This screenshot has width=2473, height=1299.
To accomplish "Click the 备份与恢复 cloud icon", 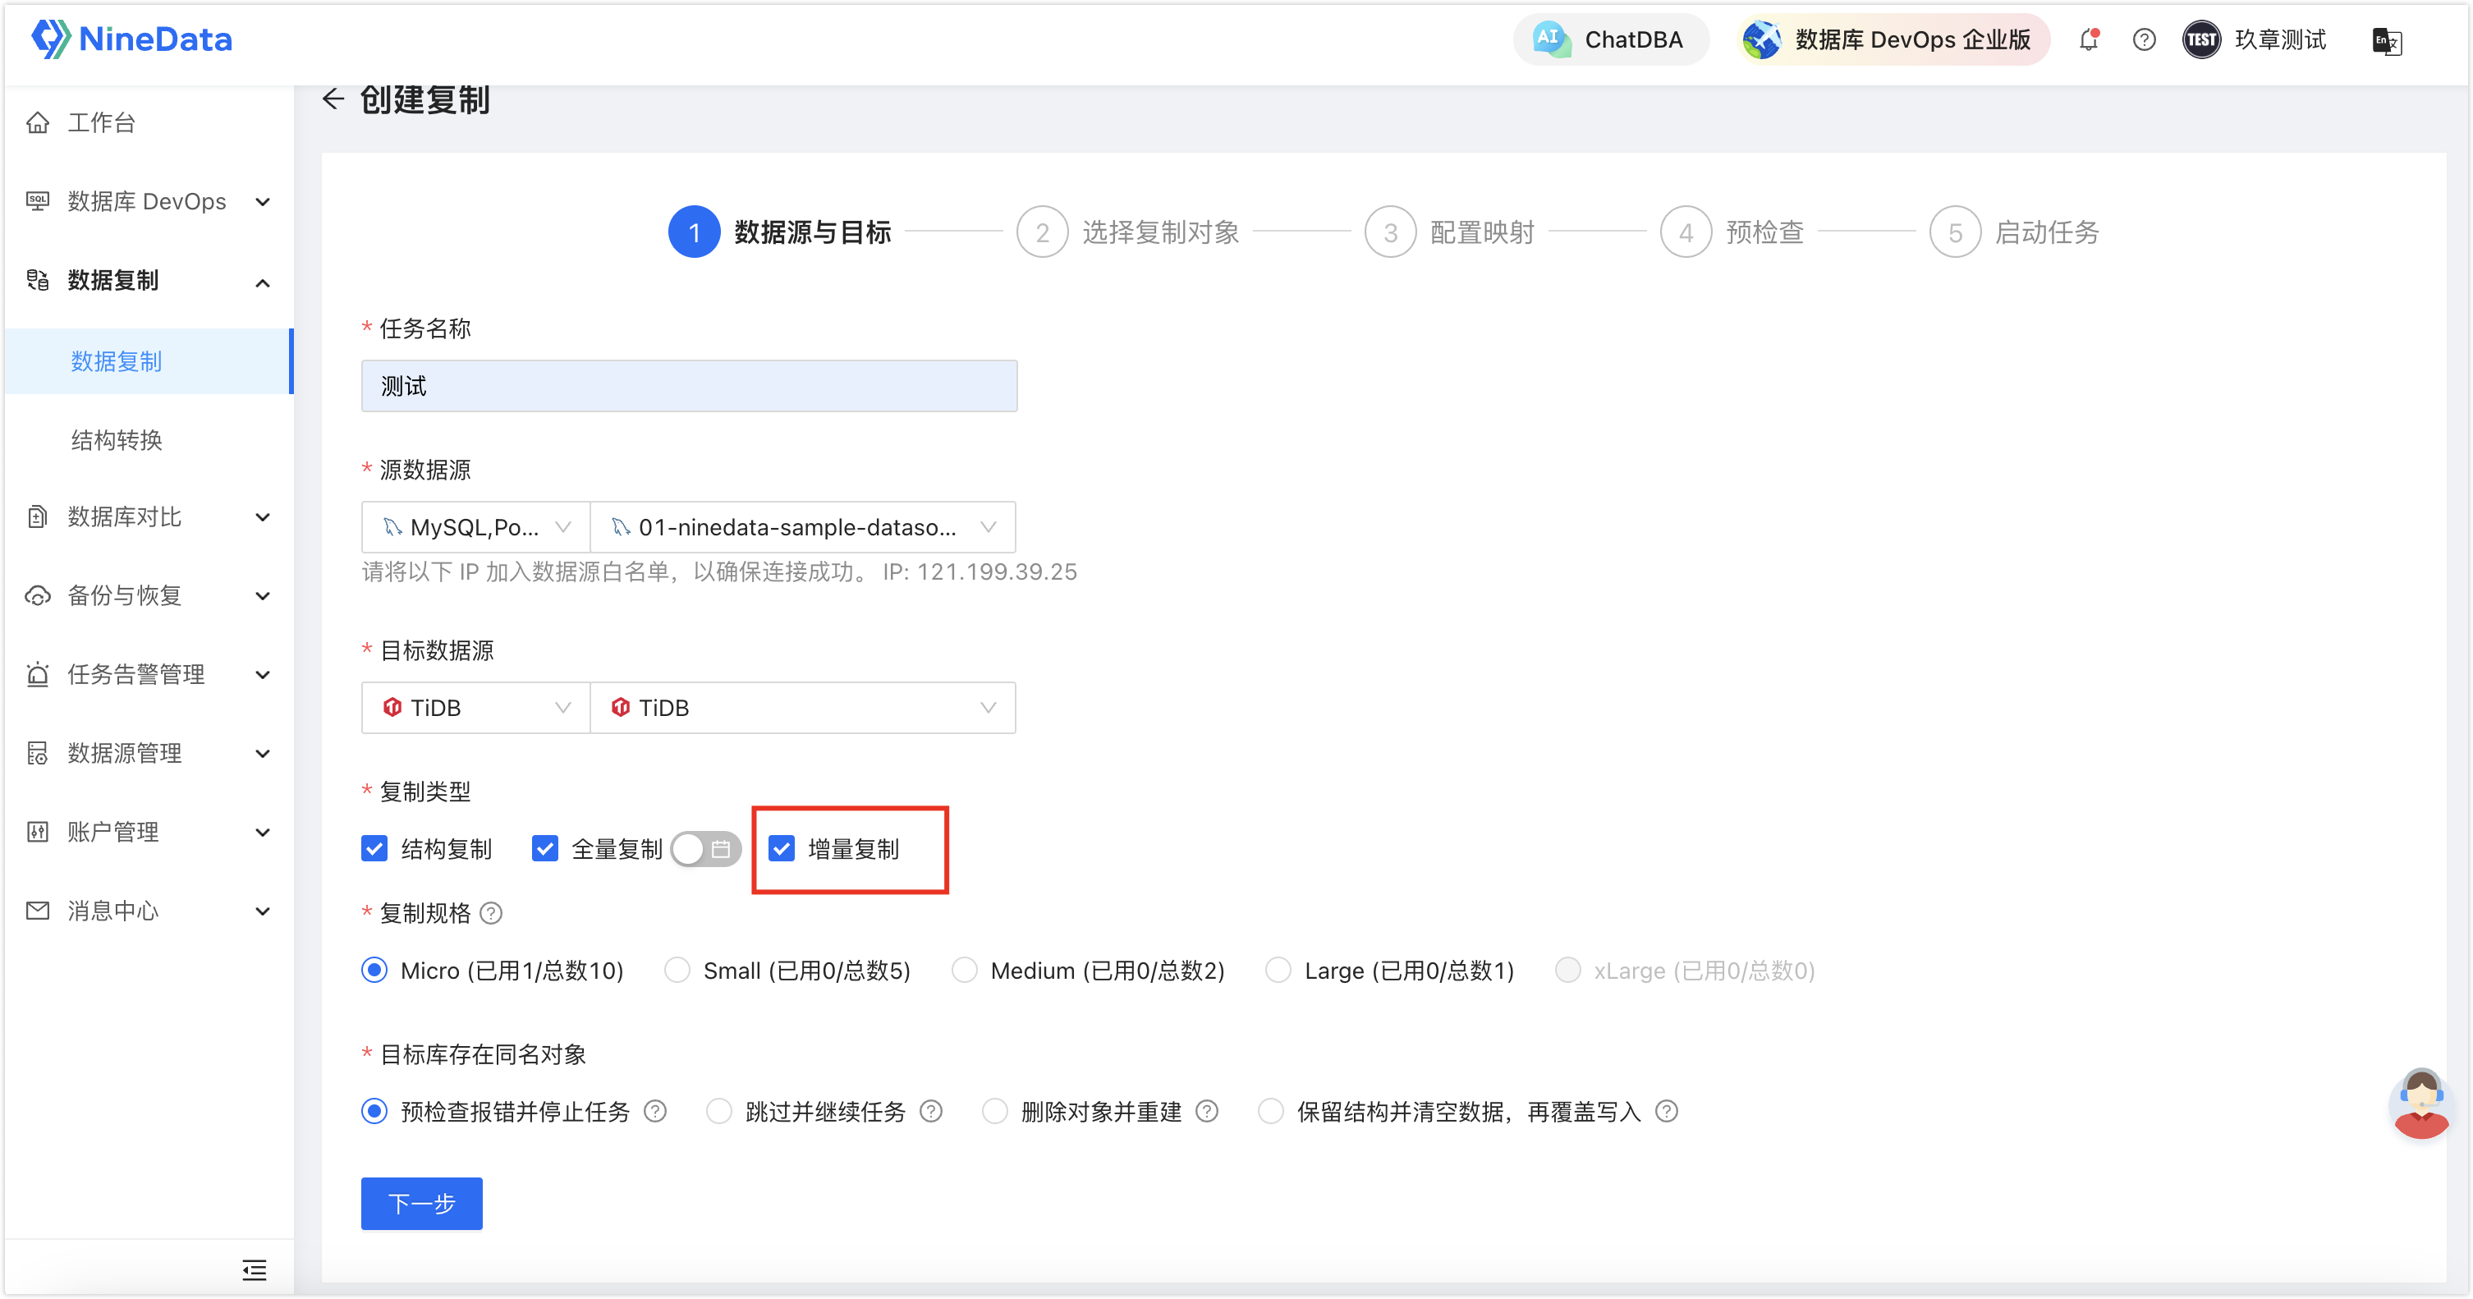I will tap(38, 595).
